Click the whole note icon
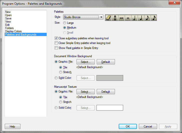This screenshot has width=182, height=133. click(128, 18)
